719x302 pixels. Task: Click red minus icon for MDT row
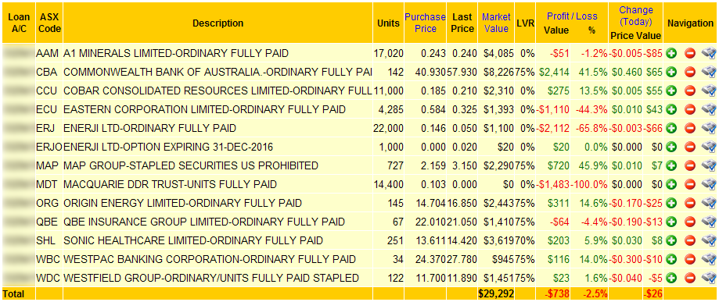tap(690, 185)
